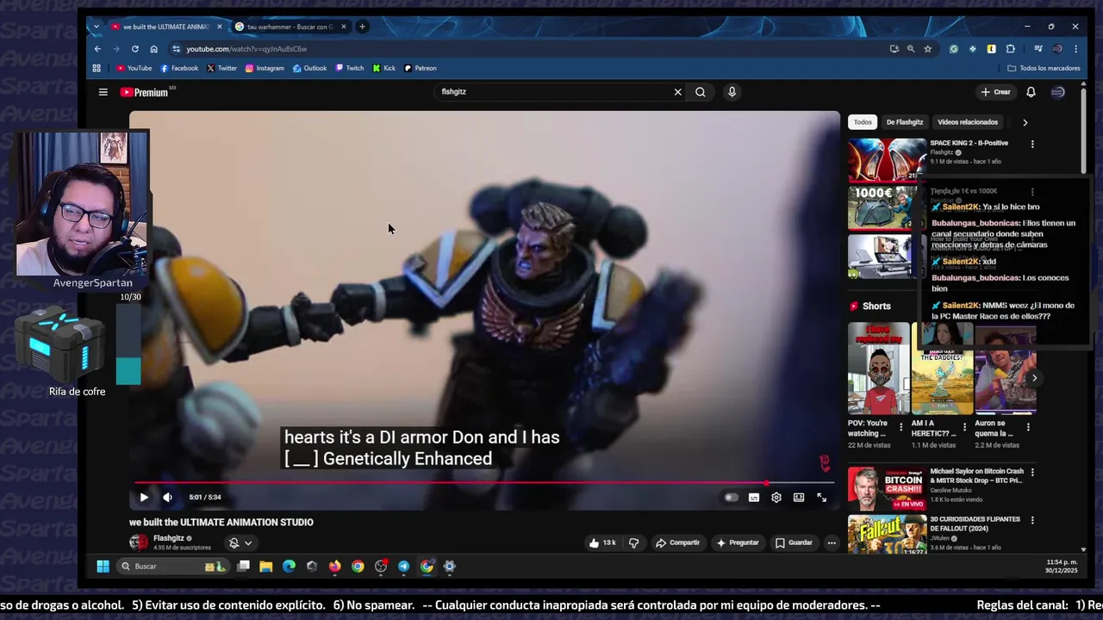Image resolution: width=1103 pixels, height=620 pixels.
Task: Bookmark this page with the star
Action: coord(927,49)
